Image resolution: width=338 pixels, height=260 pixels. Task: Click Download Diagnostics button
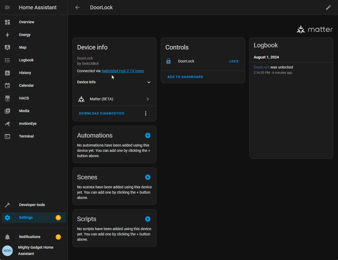point(101,113)
